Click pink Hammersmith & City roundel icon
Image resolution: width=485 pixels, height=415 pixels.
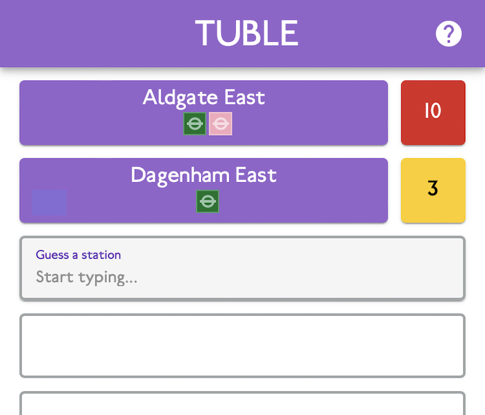point(221,124)
